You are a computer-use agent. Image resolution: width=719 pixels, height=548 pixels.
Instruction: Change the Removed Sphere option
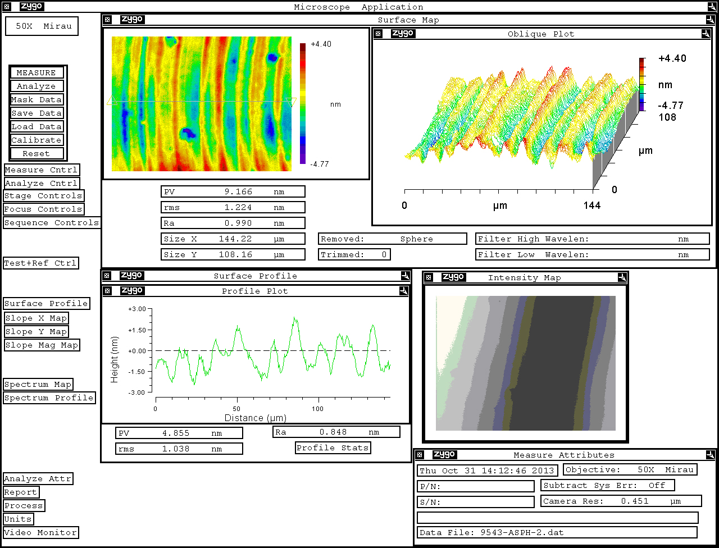(x=392, y=239)
